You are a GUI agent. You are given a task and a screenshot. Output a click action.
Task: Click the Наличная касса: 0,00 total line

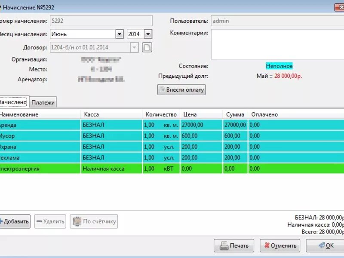click(x=316, y=224)
